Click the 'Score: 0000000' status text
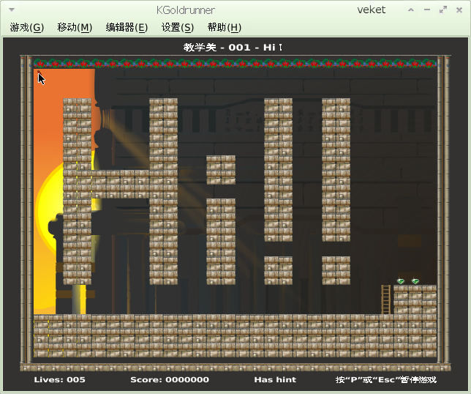The width and height of the screenshot is (471, 394). pos(170,379)
